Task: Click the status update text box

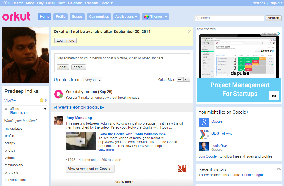Action: point(122,58)
